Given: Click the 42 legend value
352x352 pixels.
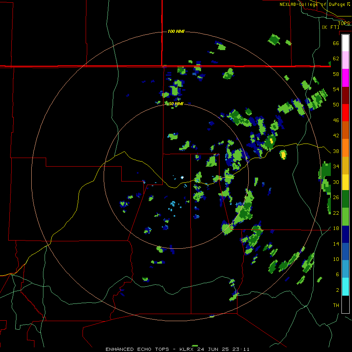Looking at the screenshot, I should pos(336,136).
